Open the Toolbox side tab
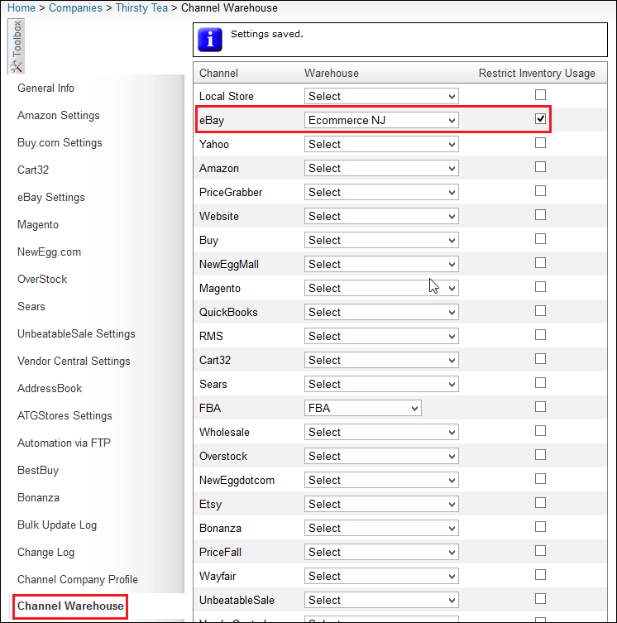 tap(17, 46)
